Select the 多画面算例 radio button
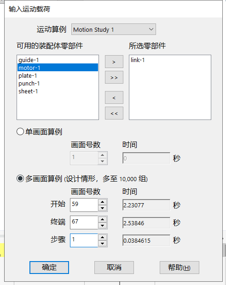The width and height of the screenshot is (226, 285). (x=20, y=178)
